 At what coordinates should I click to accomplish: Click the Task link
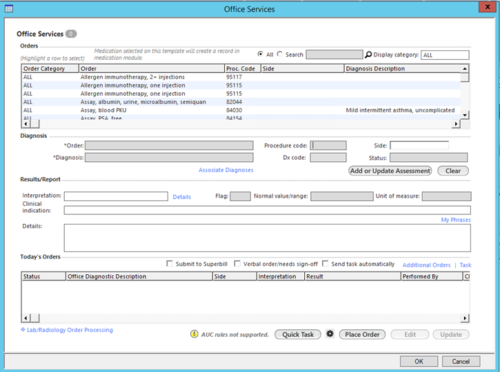click(466, 265)
